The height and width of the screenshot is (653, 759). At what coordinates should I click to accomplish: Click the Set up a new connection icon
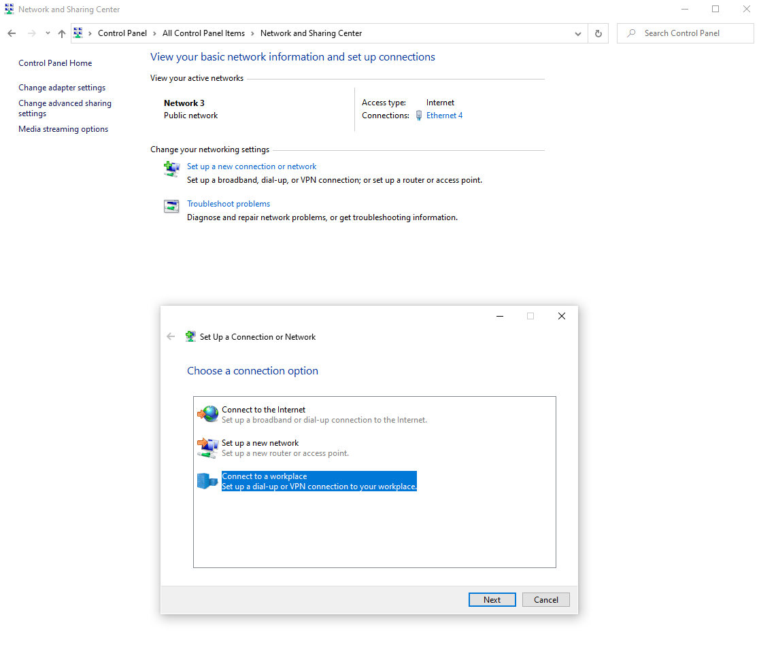tap(171, 169)
